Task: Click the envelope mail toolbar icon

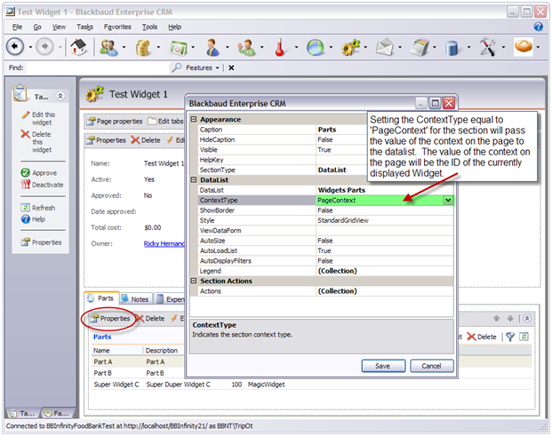Action: 384,47
